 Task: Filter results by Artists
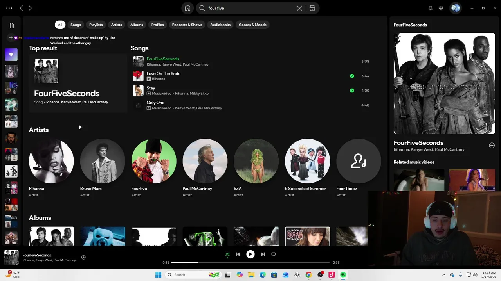(x=116, y=25)
